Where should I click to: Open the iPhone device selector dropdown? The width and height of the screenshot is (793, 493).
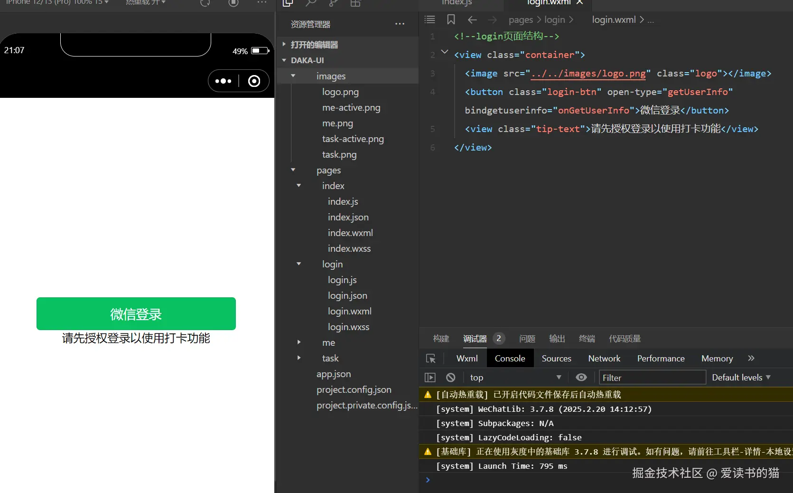tap(57, 2)
